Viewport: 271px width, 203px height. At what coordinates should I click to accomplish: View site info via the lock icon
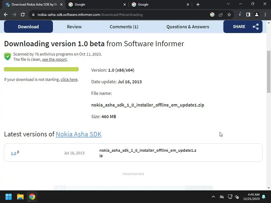[x=33, y=15]
